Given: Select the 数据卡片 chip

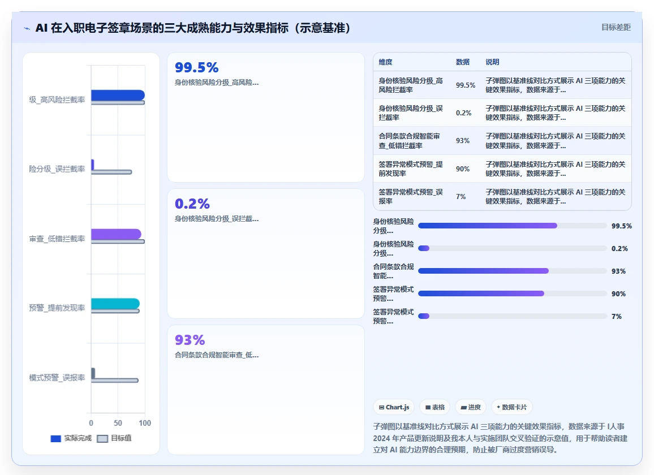Looking at the screenshot, I should pyautogui.click(x=512, y=407).
